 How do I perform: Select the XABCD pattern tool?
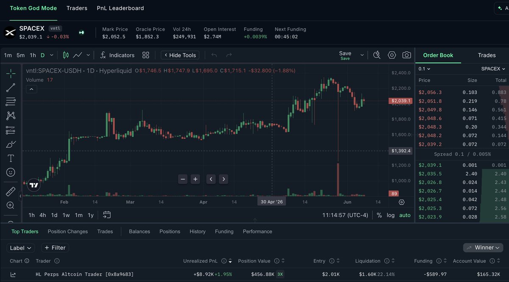coord(11,116)
